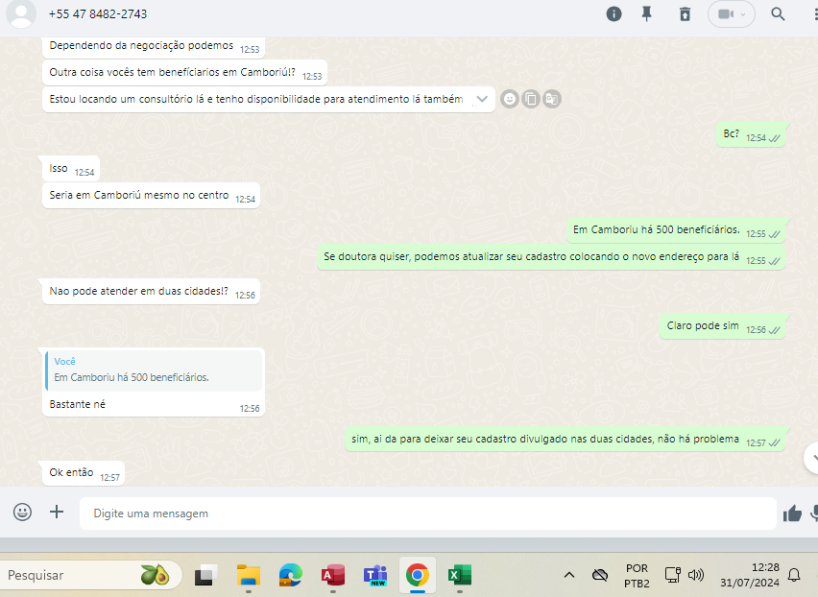
Task: Show hidden tray icons with the caret
Action: (x=569, y=575)
